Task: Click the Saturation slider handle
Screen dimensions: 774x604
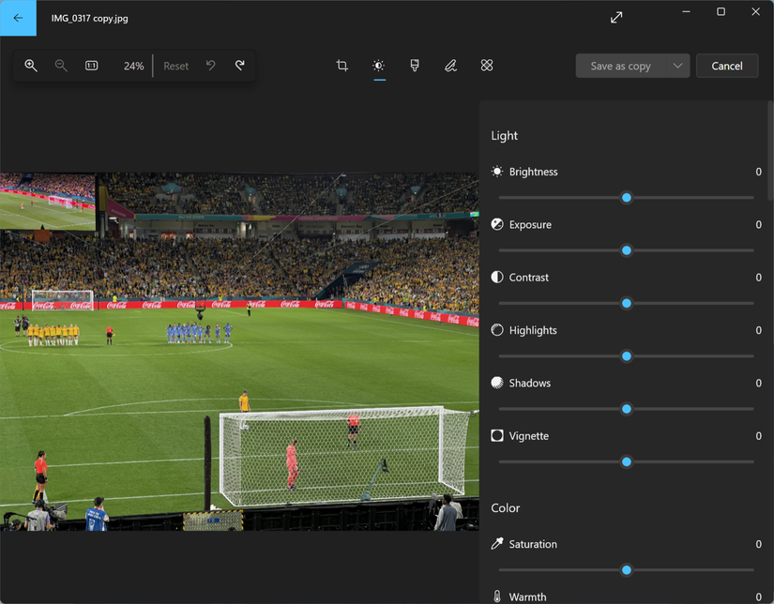Action: (628, 569)
